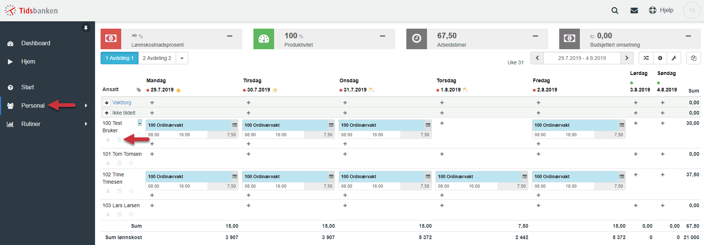Image resolution: width=704 pixels, height=245 pixels.
Task: Open the messages envelope icon
Action: point(634,10)
